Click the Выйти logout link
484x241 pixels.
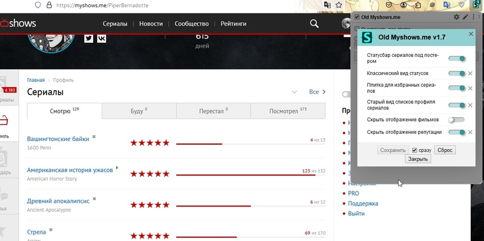click(x=356, y=214)
